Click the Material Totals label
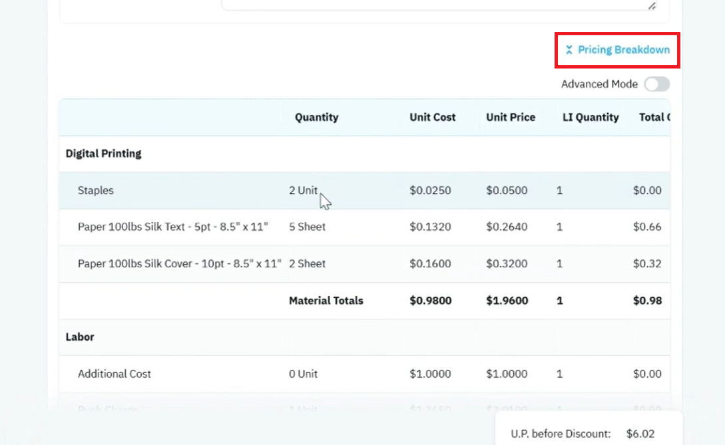The width and height of the screenshot is (725, 445). click(326, 301)
